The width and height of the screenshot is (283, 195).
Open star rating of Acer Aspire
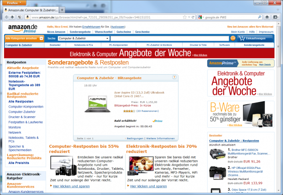point(129,111)
